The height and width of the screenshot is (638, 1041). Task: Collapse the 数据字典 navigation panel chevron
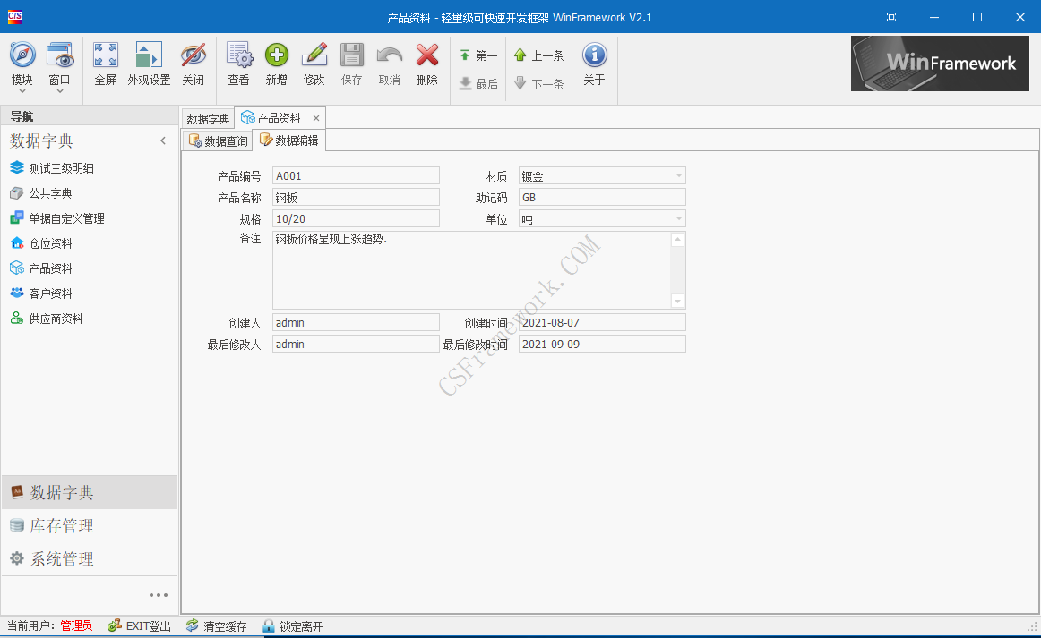pos(163,140)
